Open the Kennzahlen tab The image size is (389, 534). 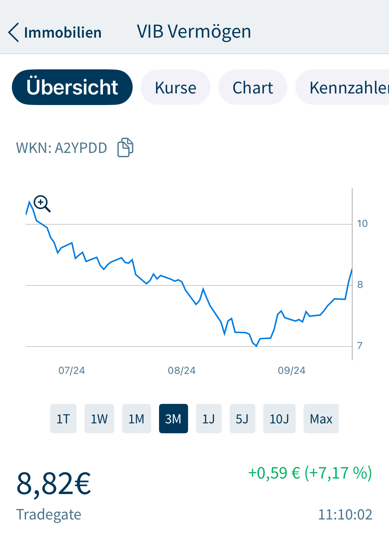(x=346, y=88)
